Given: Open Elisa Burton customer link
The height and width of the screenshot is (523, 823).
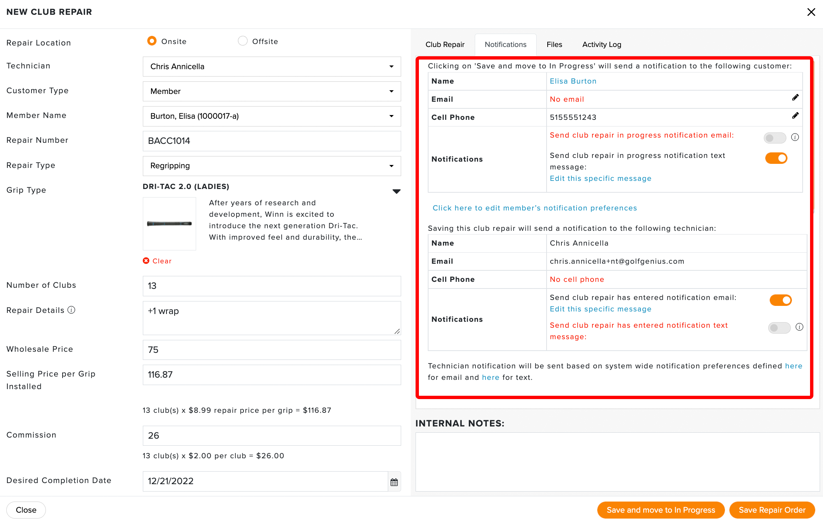Looking at the screenshot, I should click(x=573, y=81).
